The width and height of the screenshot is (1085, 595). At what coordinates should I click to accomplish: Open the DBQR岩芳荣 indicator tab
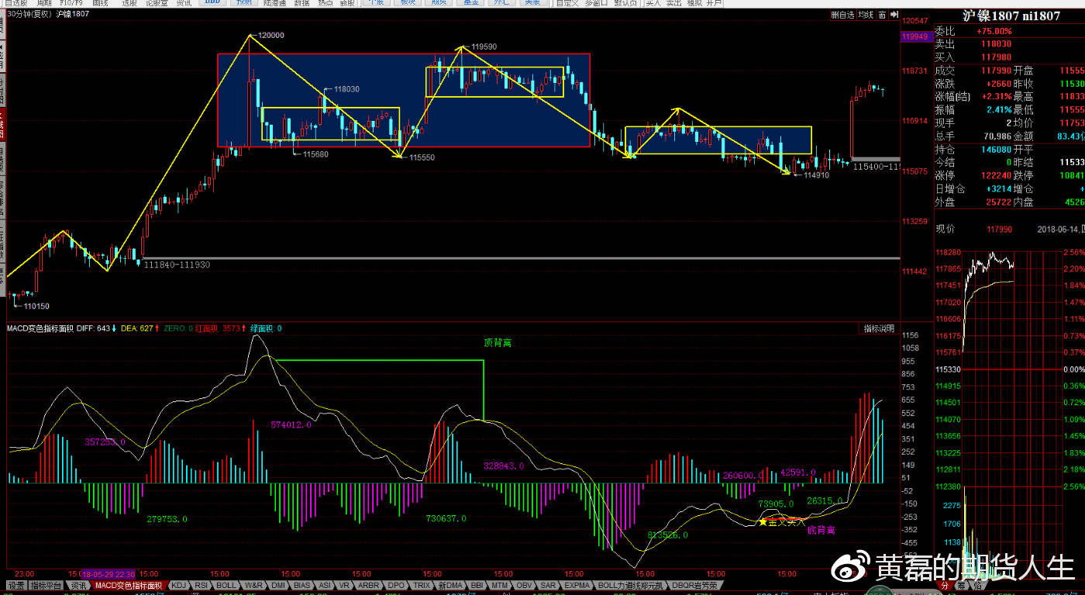695,584
